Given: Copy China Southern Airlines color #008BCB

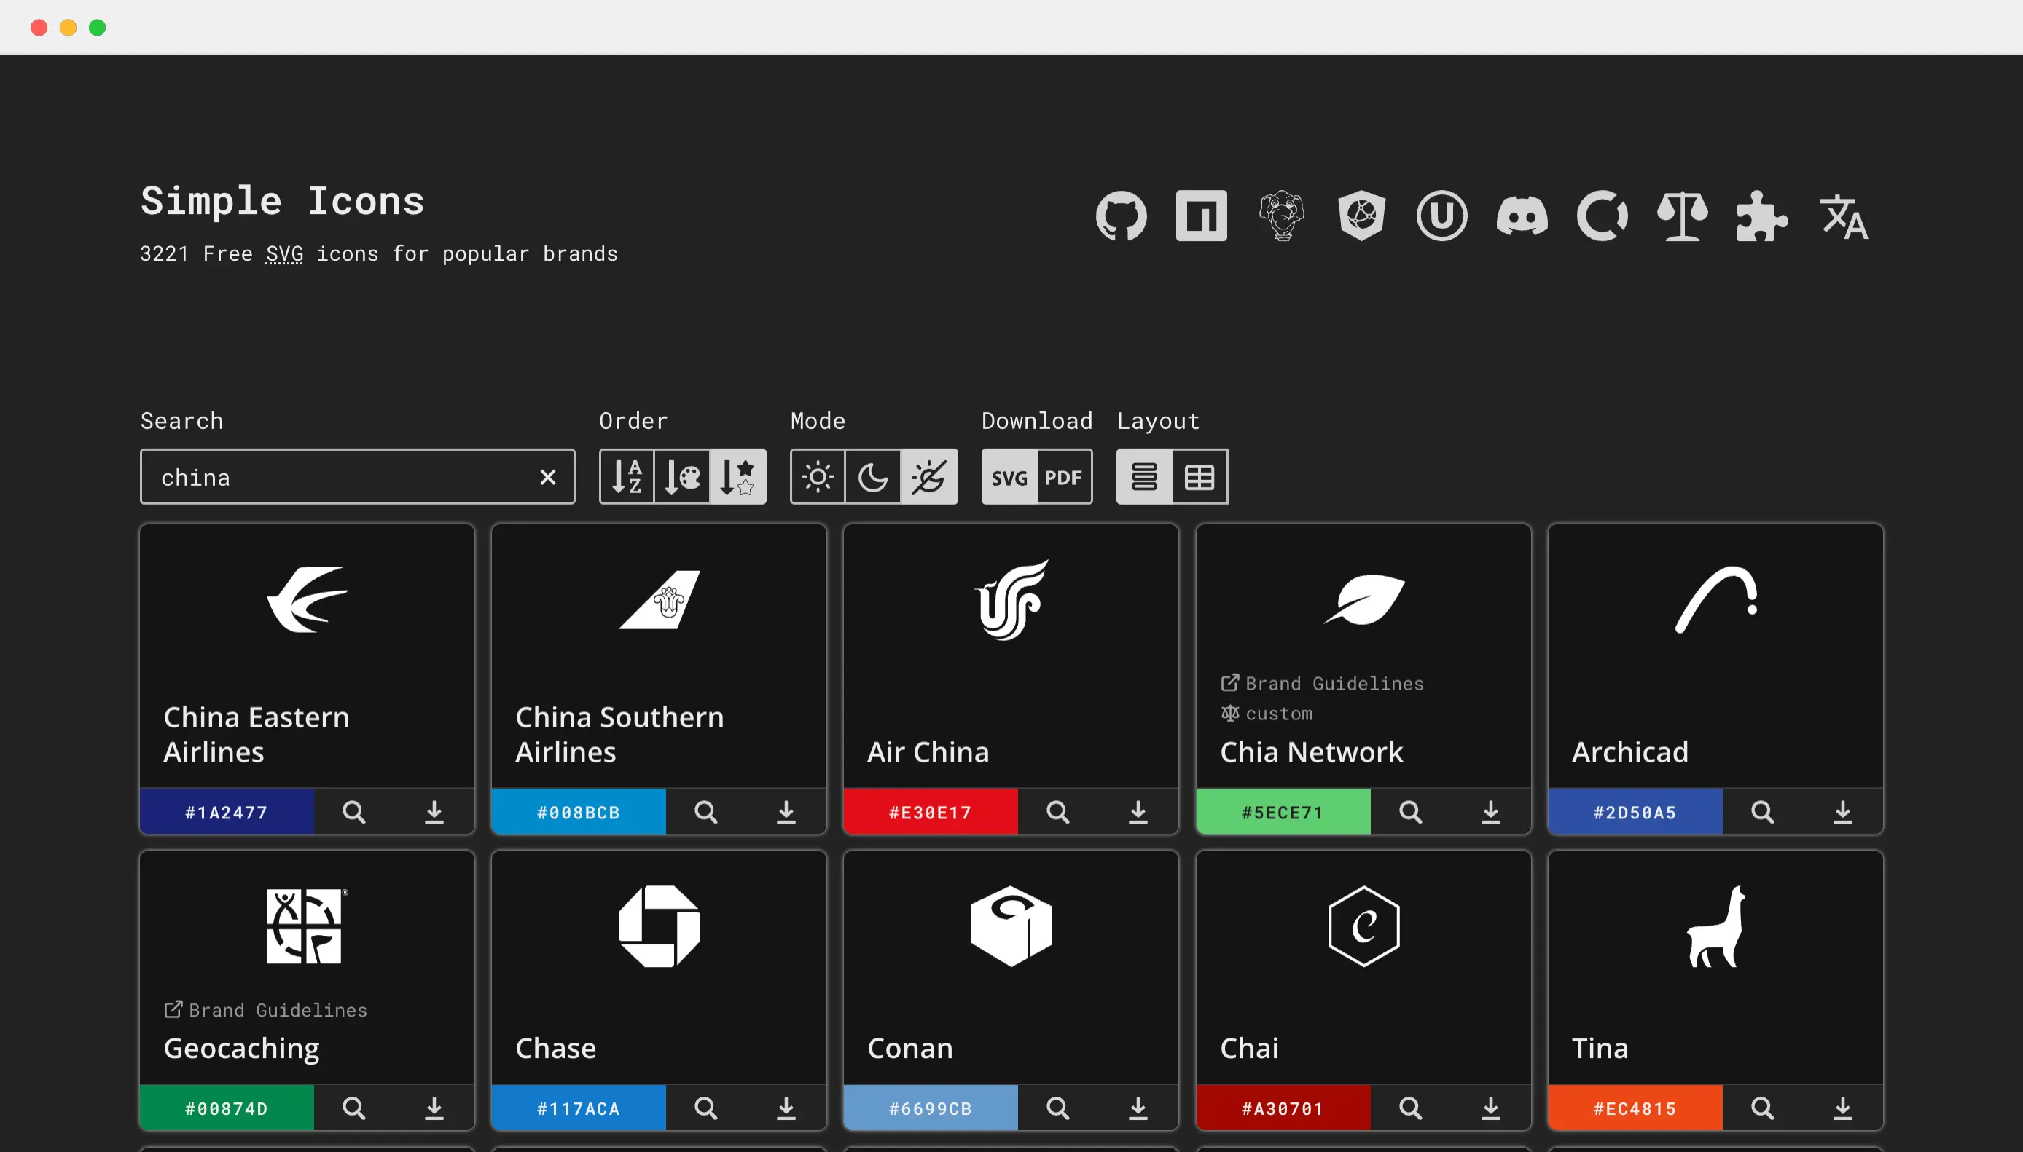Looking at the screenshot, I should pos(579,812).
